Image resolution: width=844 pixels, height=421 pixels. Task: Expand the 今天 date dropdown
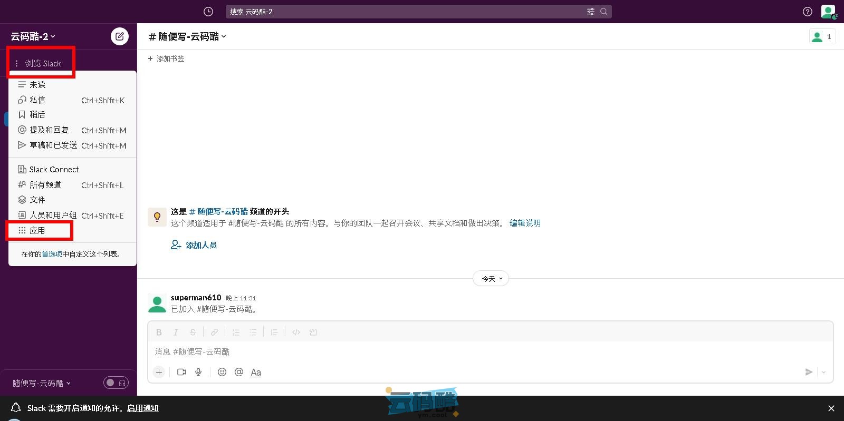(x=491, y=279)
